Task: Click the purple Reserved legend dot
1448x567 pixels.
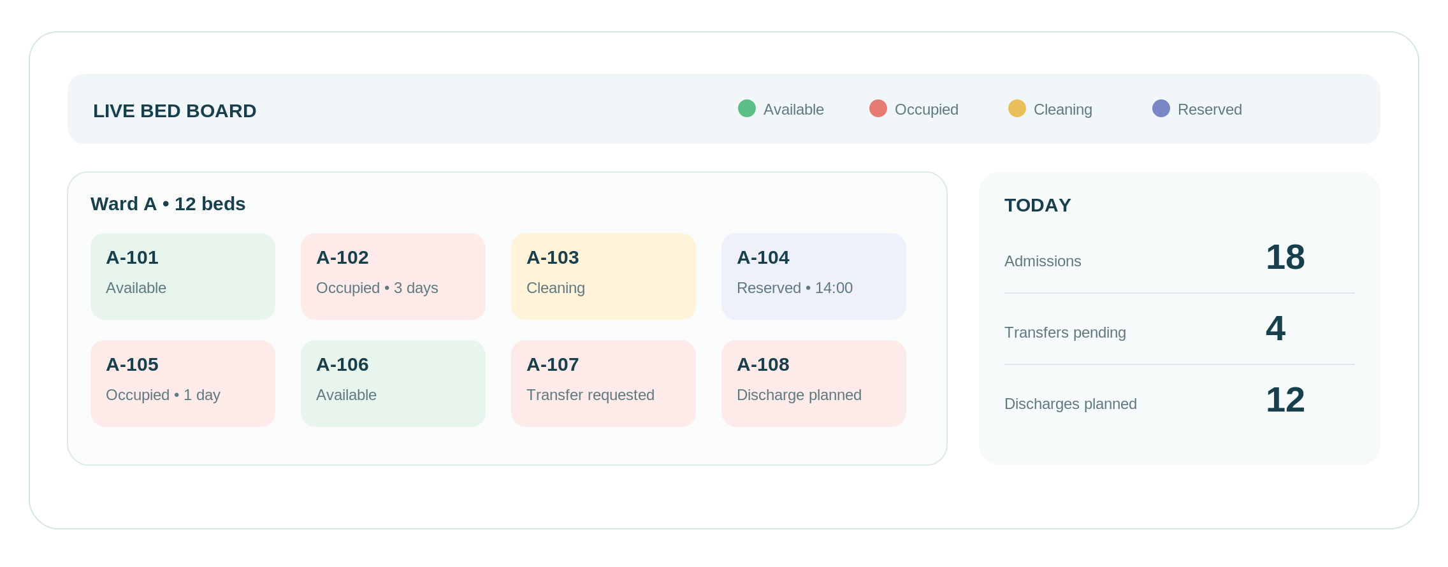Action: 1161,108
